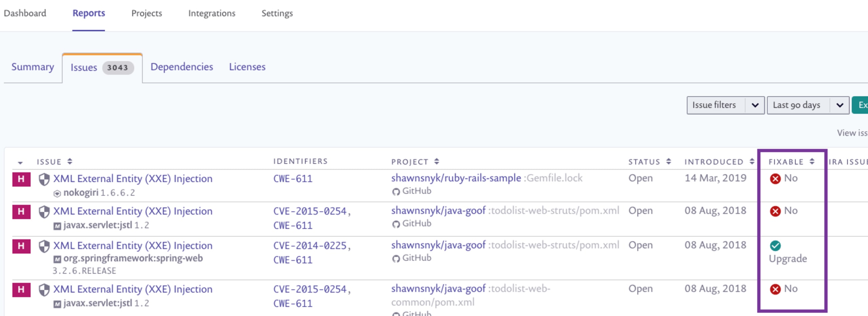Open the Issue filters dropdown
The width and height of the screenshot is (868, 316).
click(x=725, y=105)
